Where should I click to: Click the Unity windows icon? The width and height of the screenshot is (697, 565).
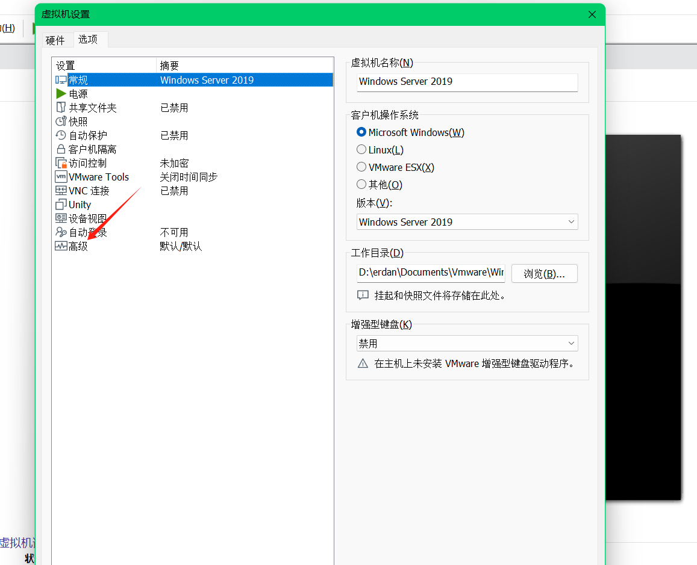[61, 205]
